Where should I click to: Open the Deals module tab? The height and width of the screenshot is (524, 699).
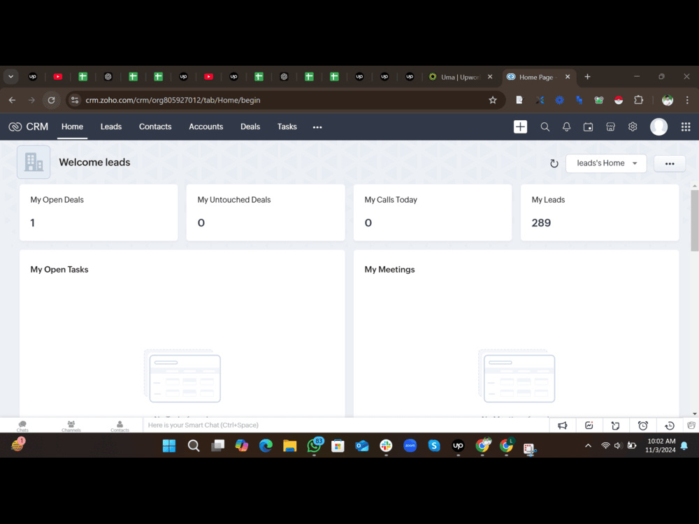pos(250,126)
